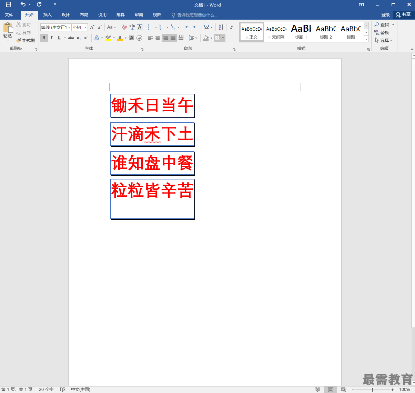Select the 标题 1 style
The height and width of the screenshot is (393, 415).
click(301, 32)
